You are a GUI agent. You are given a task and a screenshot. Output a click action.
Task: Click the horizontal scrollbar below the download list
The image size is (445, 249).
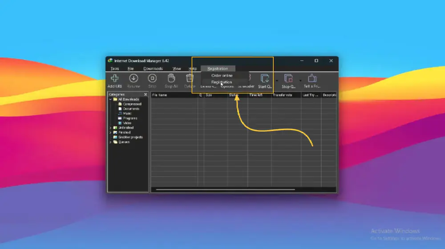point(225,190)
